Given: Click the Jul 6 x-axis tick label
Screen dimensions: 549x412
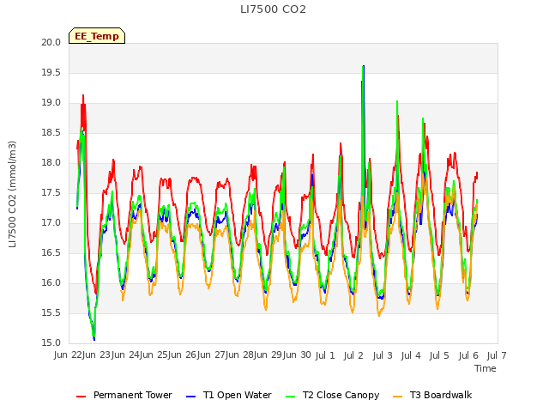Looking at the screenshot, I should [468, 356].
